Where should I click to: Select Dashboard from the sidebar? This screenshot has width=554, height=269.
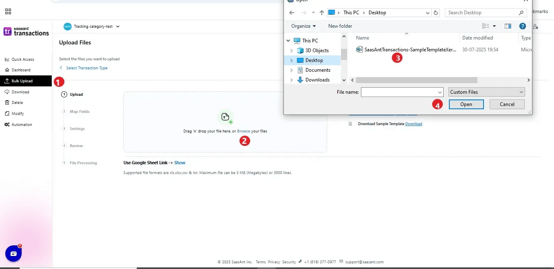21,70
